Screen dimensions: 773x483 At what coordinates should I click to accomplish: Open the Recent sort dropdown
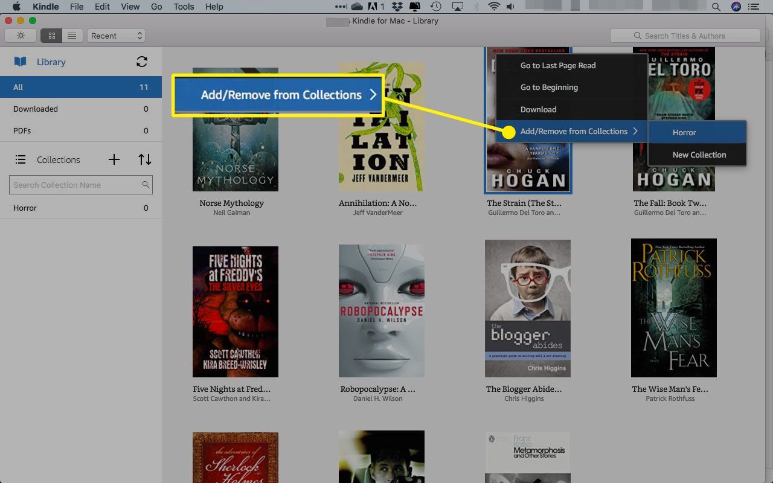[x=117, y=36]
